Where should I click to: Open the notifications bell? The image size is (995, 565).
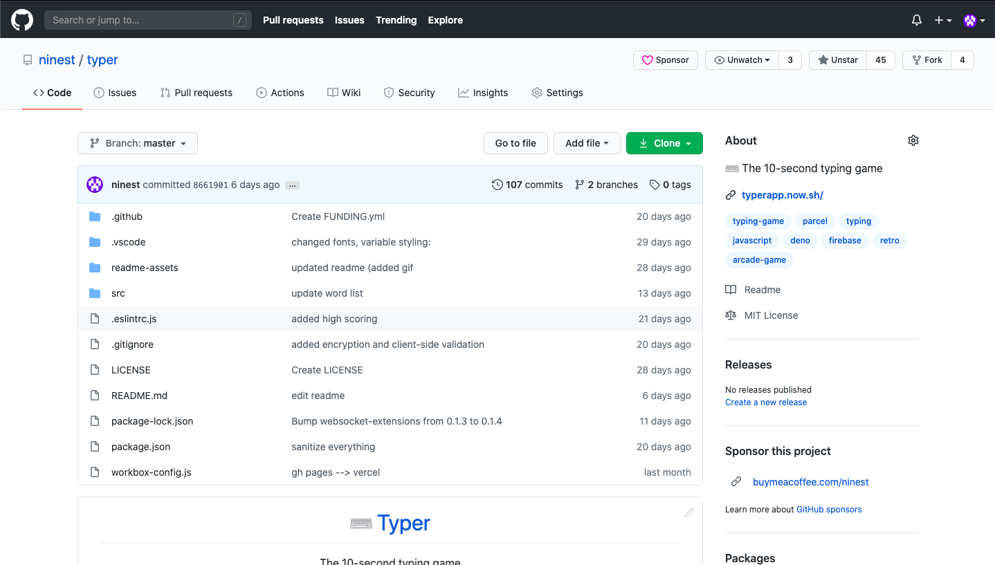click(x=917, y=20)
